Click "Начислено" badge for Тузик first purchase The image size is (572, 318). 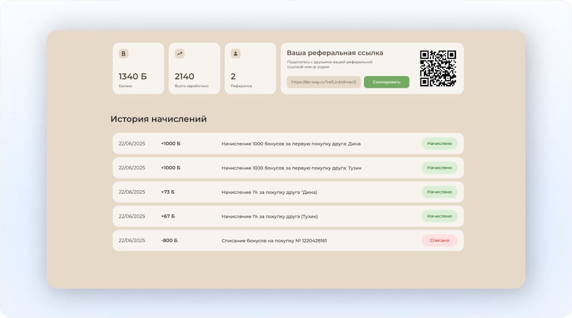click(x=439, y=168)
